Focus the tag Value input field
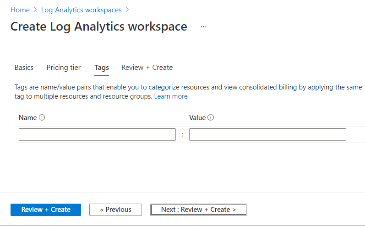Image resolution: width=365 pixels, height=226 pixels. click(267, 134)
